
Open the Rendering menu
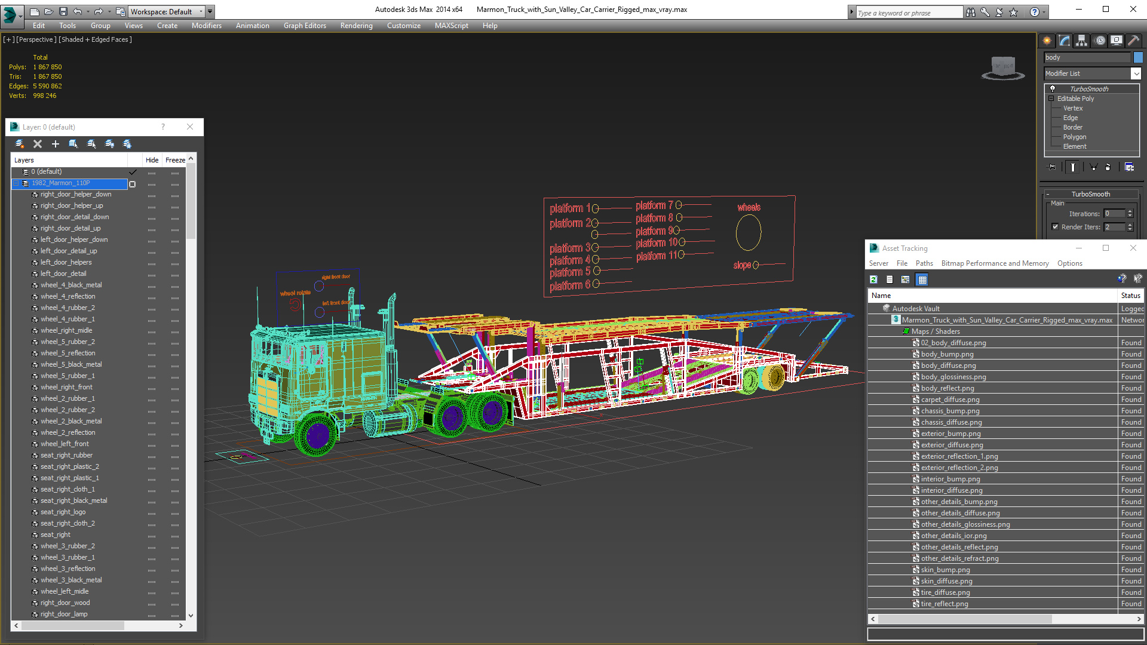356,26
